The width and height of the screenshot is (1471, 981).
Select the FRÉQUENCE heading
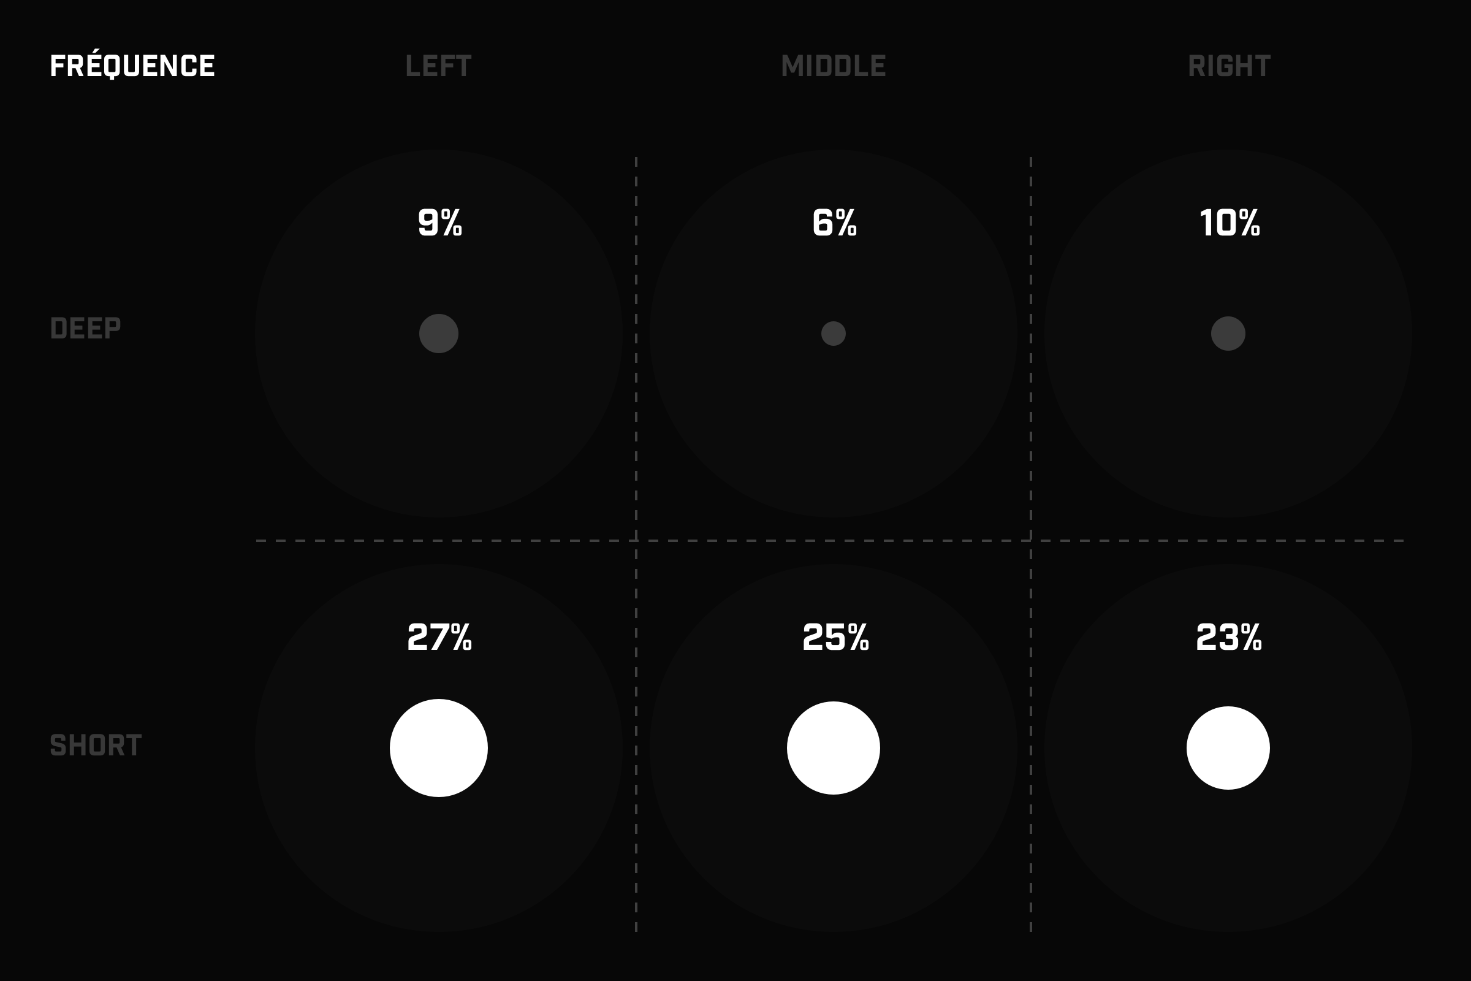[x=132, y=64]
